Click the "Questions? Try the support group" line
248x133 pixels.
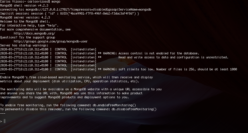click(27, 37)
